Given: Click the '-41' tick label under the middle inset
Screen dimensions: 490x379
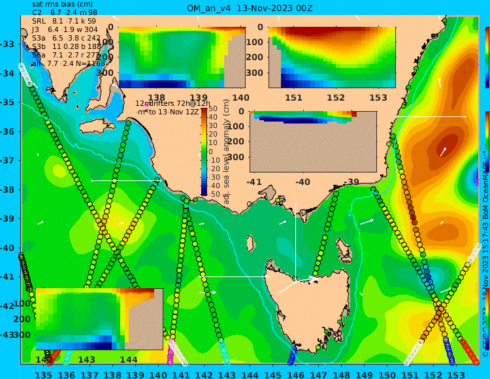Looking at the screenshot, I should (x=254, y=182).
